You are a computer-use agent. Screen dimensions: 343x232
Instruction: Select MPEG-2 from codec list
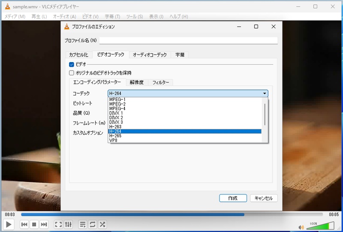coord(185,104)
